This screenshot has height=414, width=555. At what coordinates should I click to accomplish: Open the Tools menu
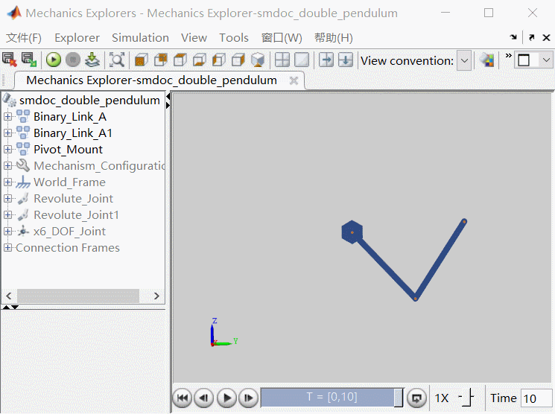pos(234,37)
